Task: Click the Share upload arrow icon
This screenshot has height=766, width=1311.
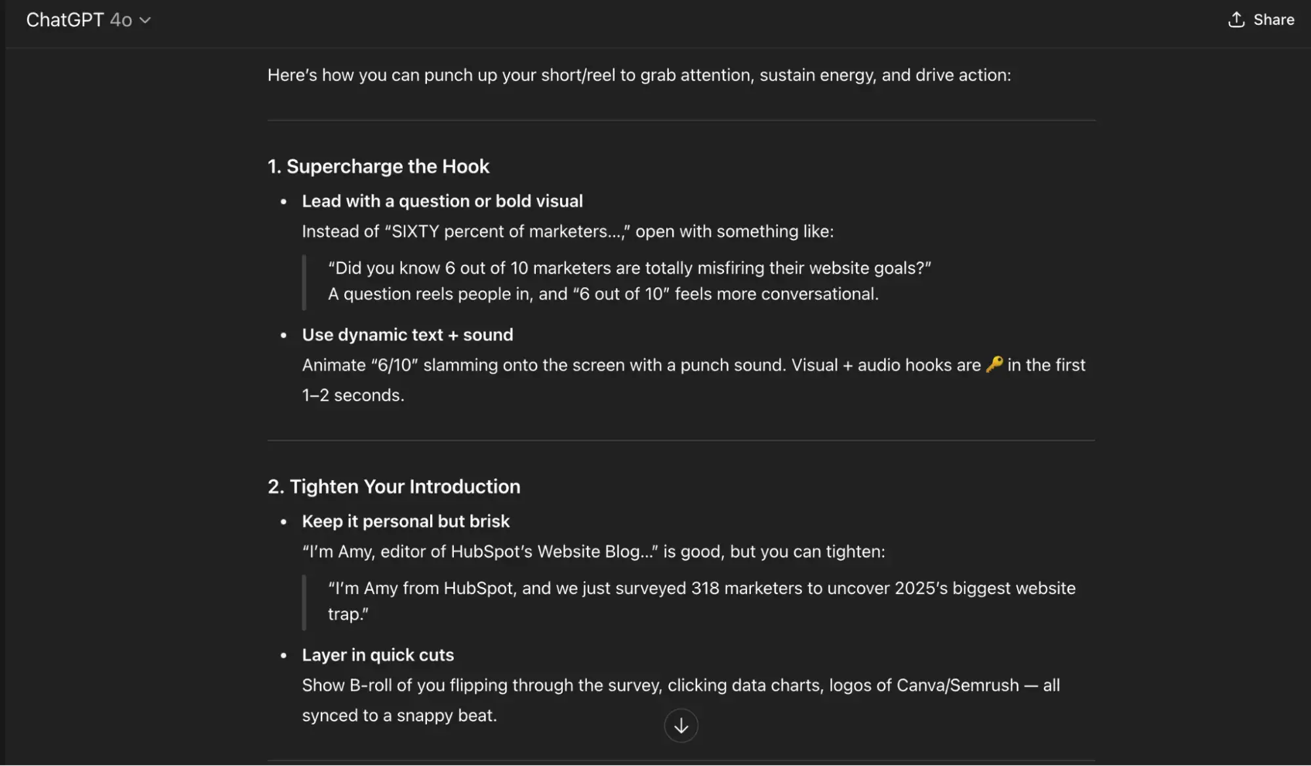Action: (x=1236, y=20)
